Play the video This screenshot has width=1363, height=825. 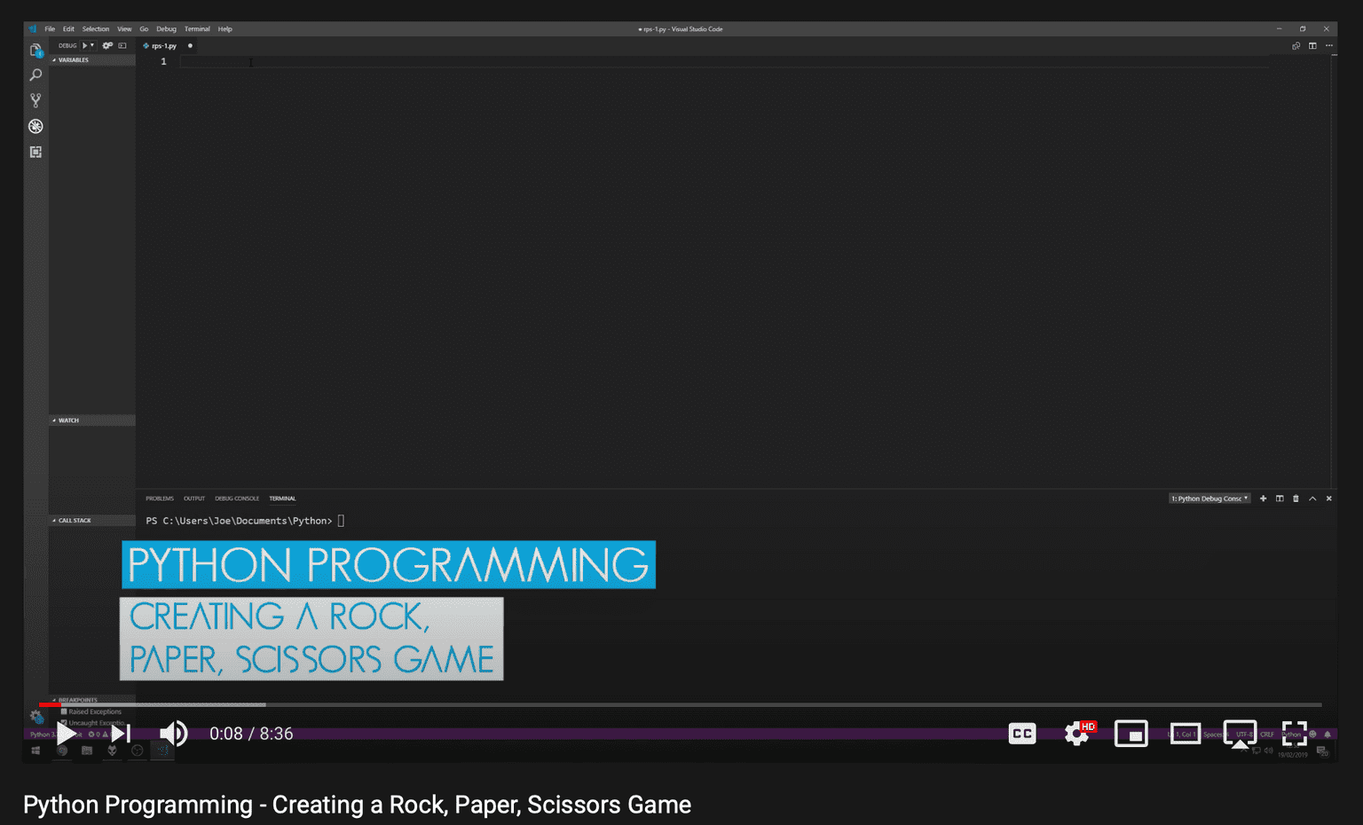[x=67, y=734]
